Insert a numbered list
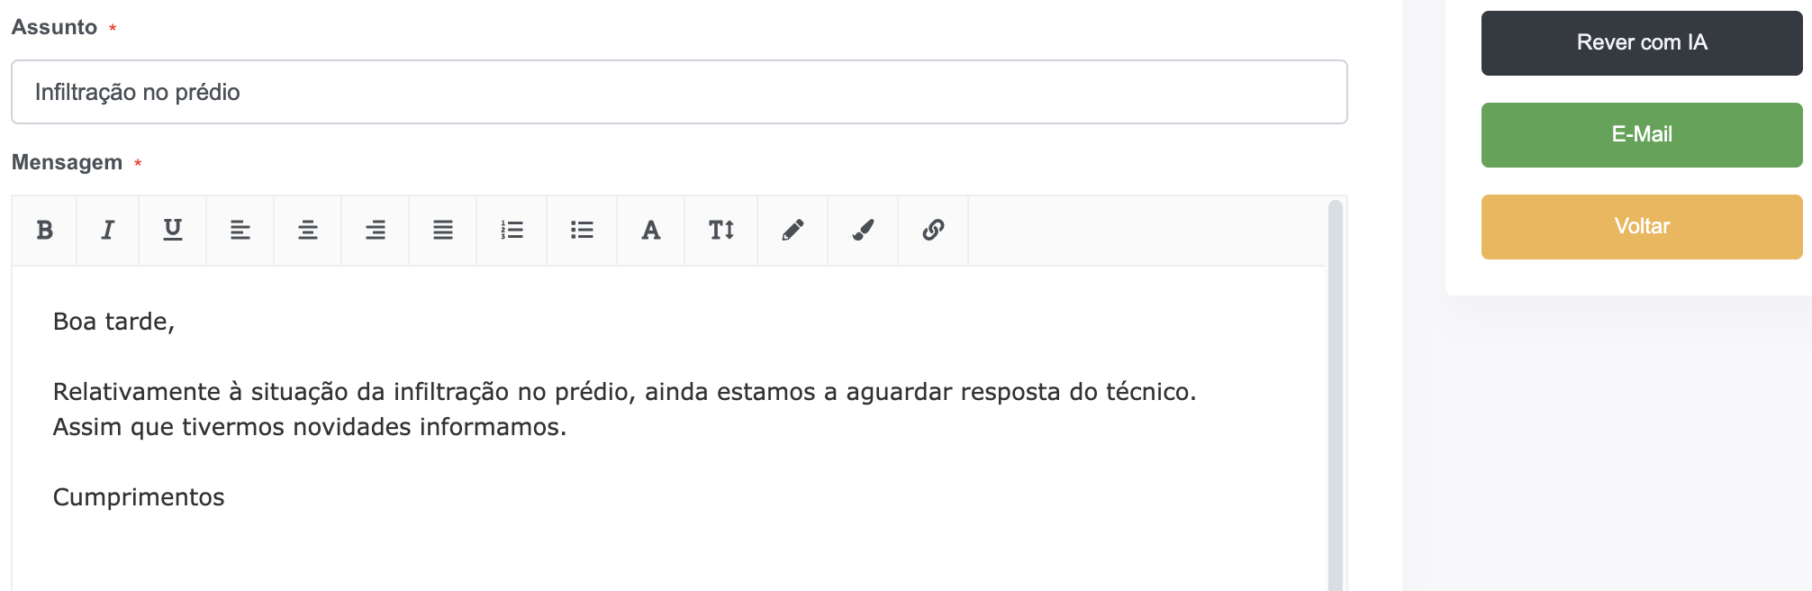The height and width of the screenshot is (591, 1812). [x=510, y=231]
